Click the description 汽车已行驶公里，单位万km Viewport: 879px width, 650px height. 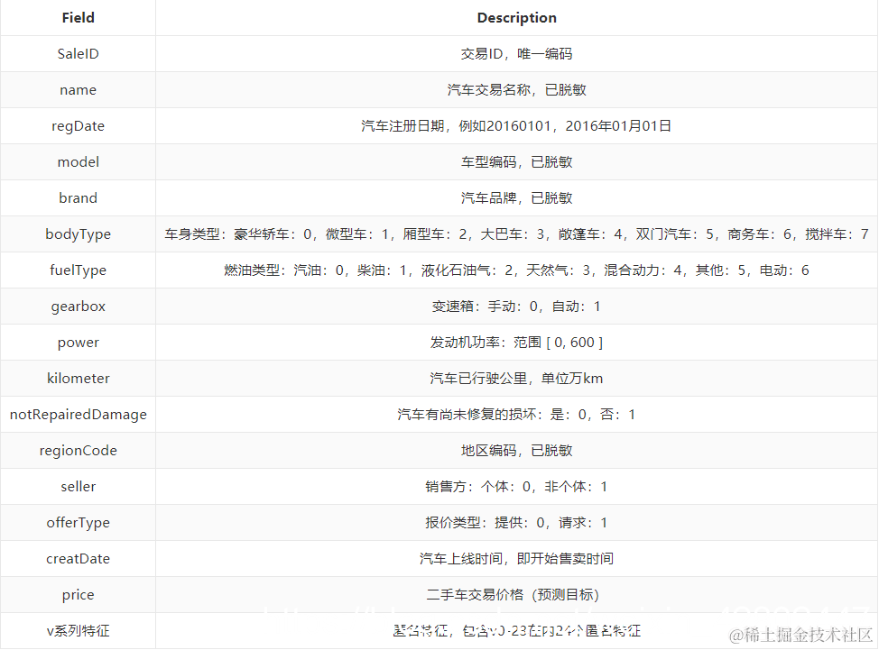pyautogui.click(x=517, y=379)
